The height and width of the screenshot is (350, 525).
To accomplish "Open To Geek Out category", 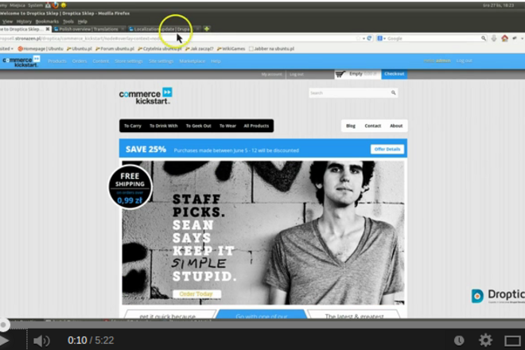I will click(x=199, y=126).
